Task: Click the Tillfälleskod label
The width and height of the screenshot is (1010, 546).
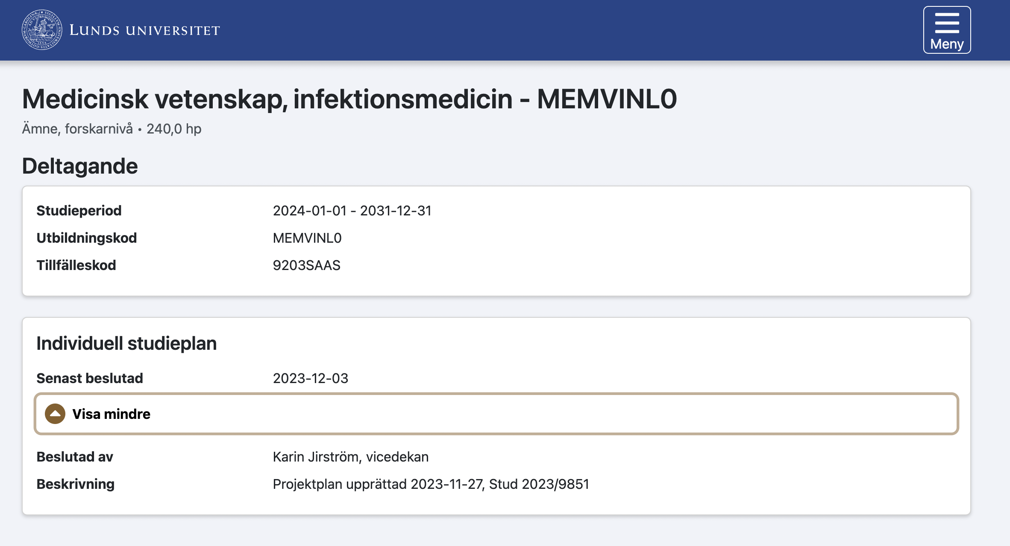Action: click(76, 265)
